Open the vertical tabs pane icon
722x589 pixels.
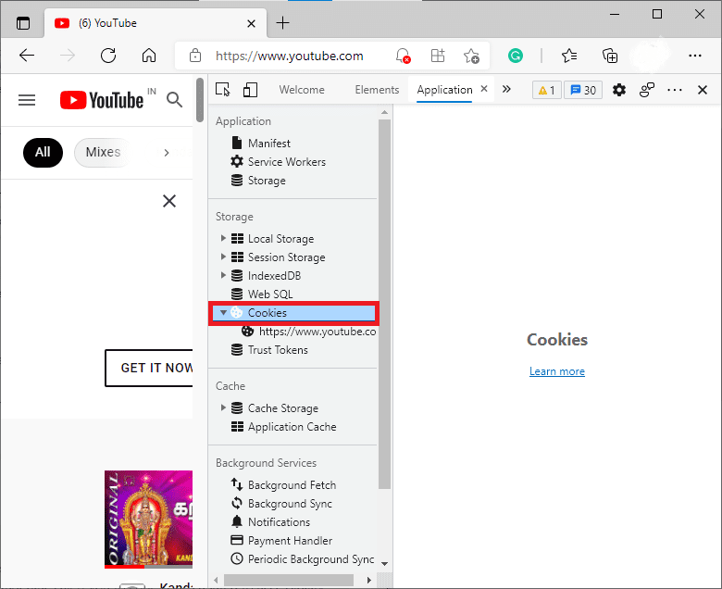(23, 23)
